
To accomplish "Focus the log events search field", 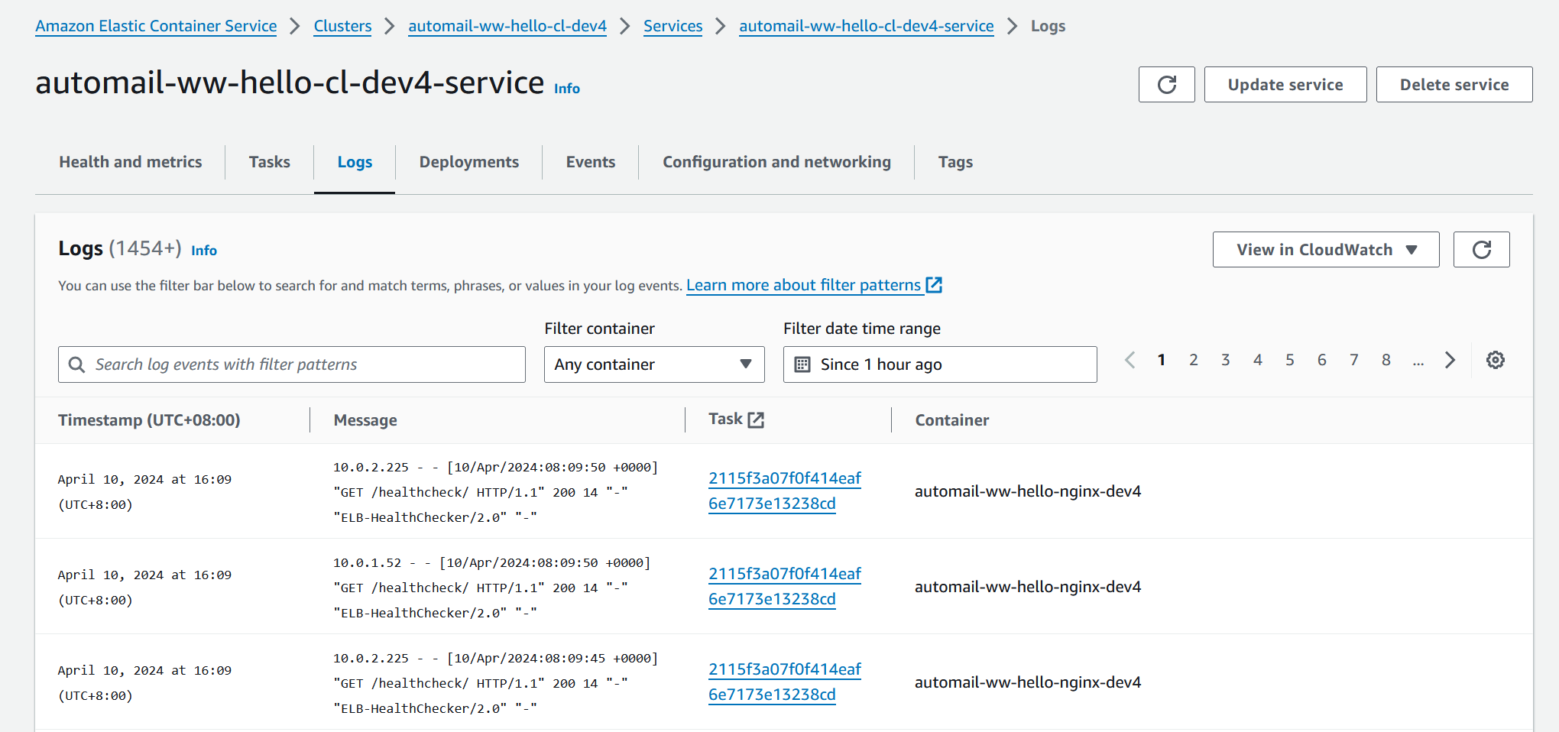I will pyautogui.click(x=292, y=364).
